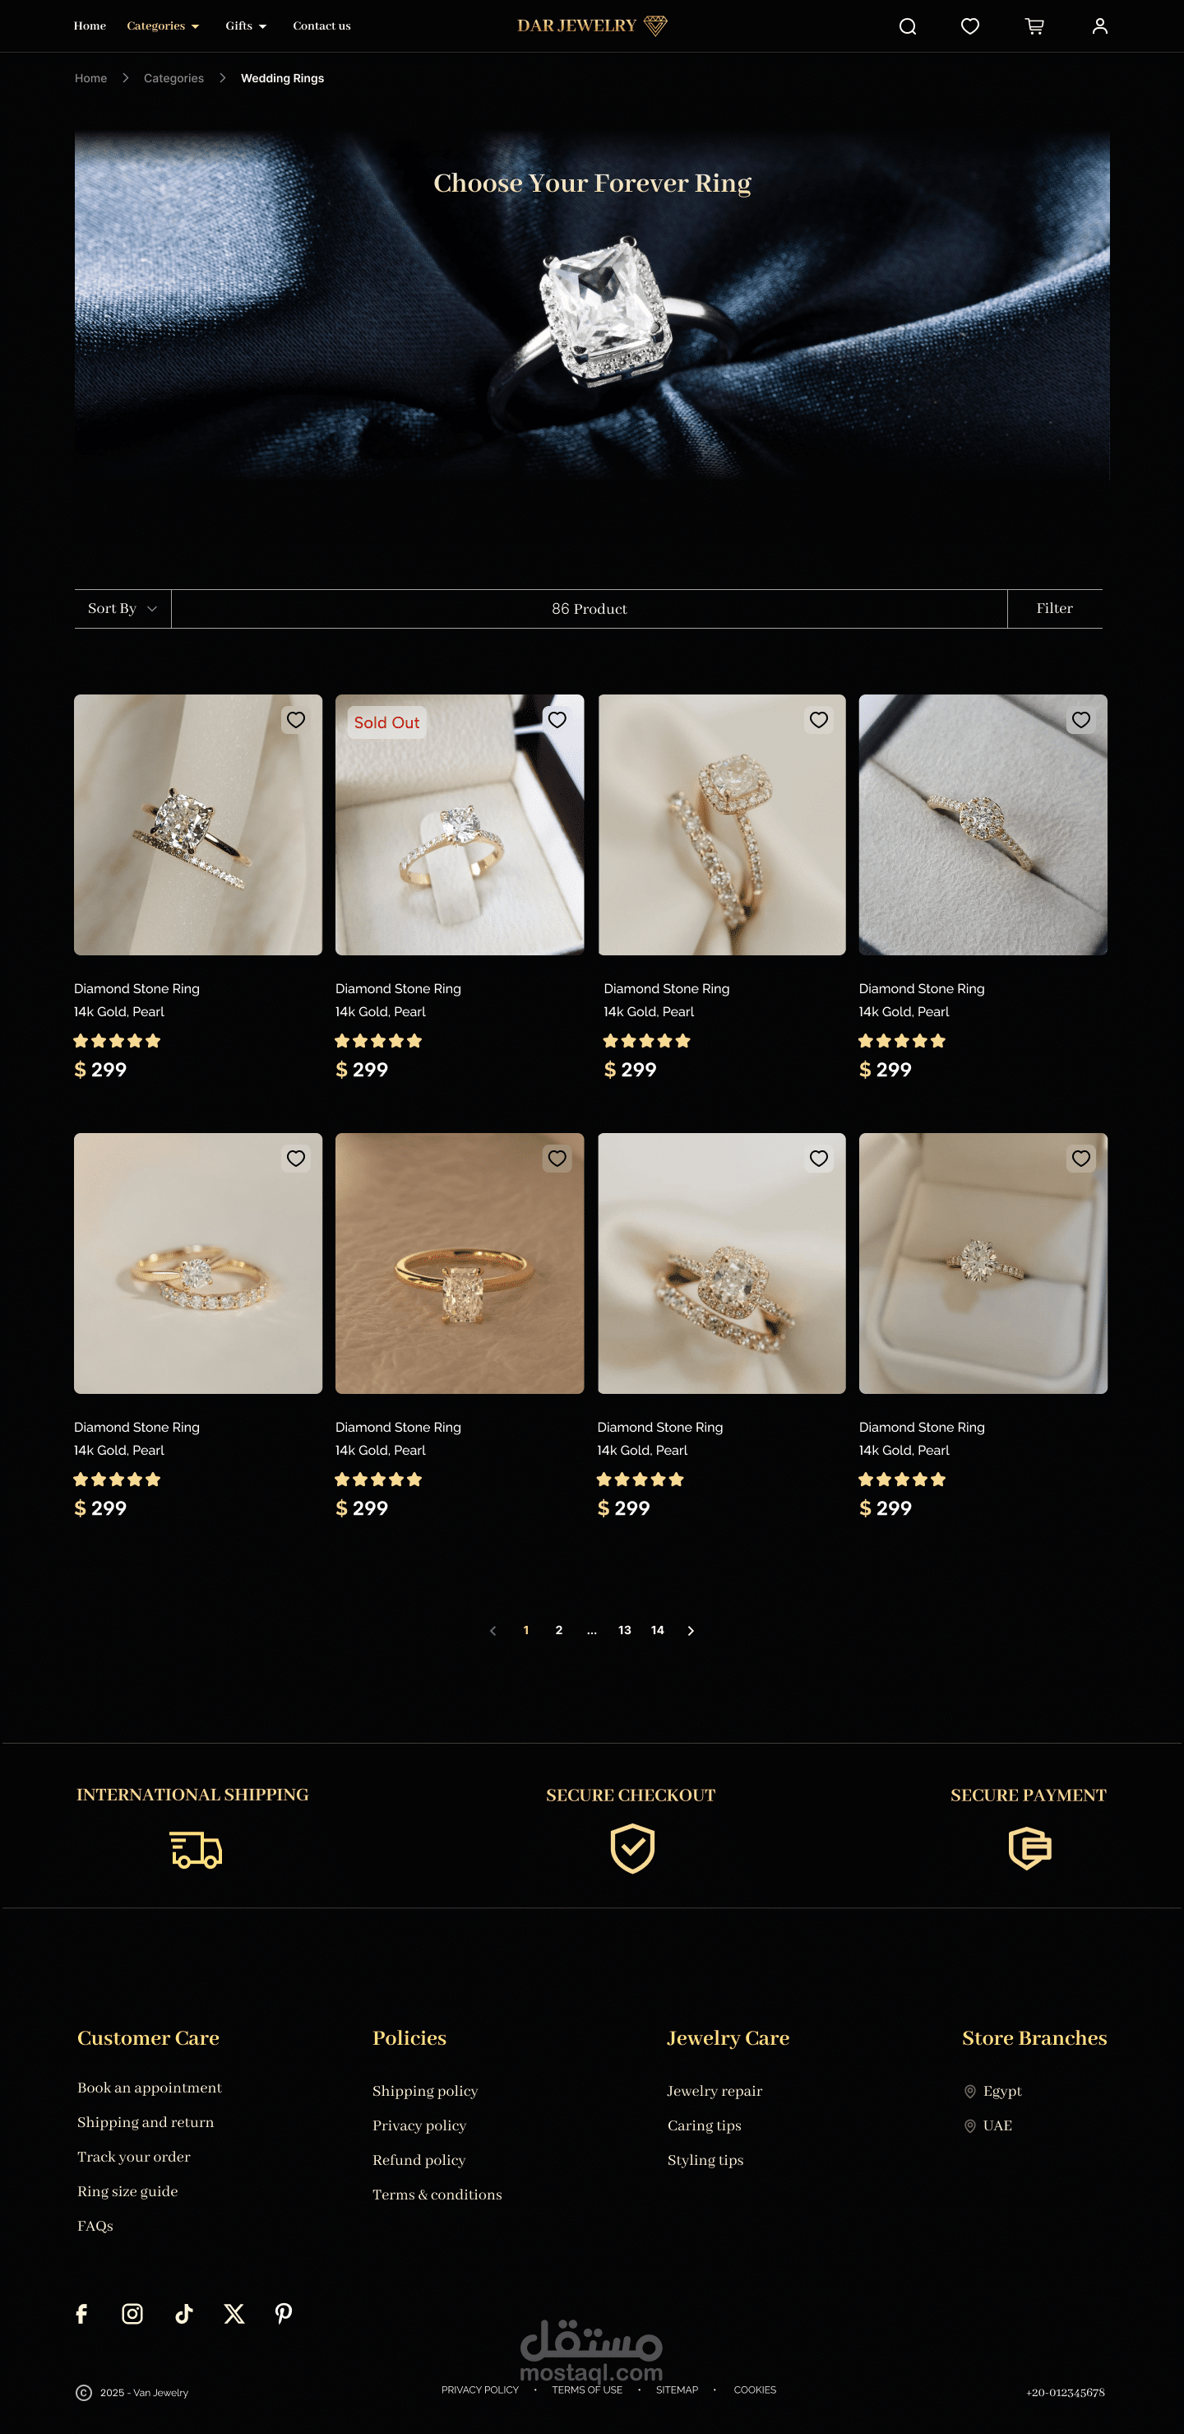The height and width of the screenshot is (2434, 1184).
Task: Open the Sold Out ring product image
Action: click(x=460, y=824)
